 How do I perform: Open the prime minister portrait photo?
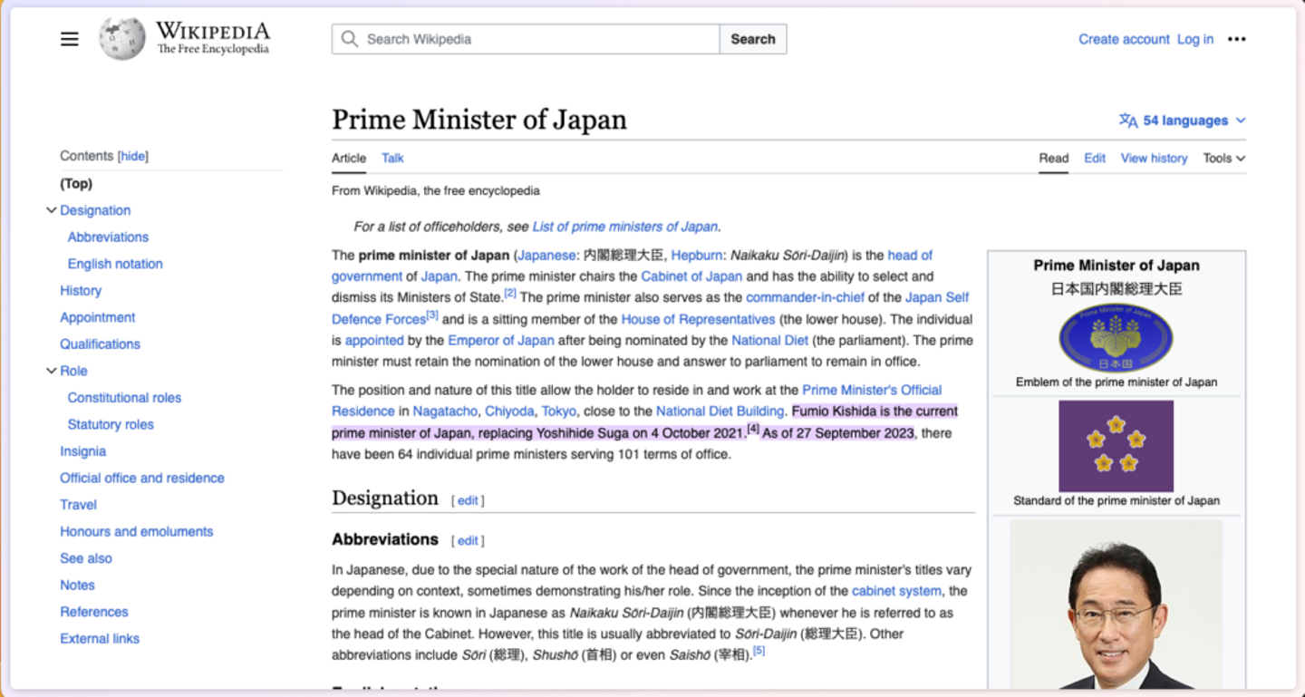pos(1116,604)
